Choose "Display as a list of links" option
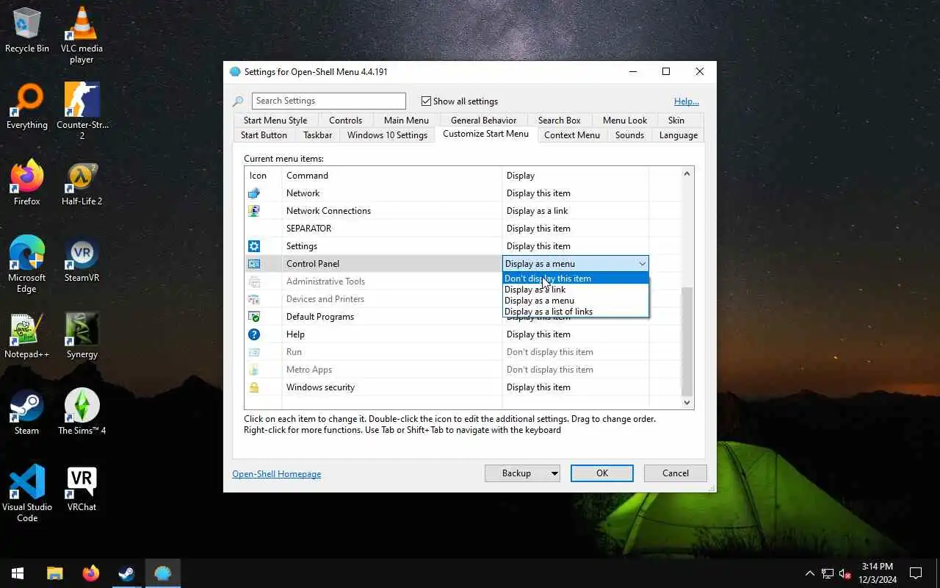This screenshot has height=588, width=940. pyautogui.click(x=576, y=312)
